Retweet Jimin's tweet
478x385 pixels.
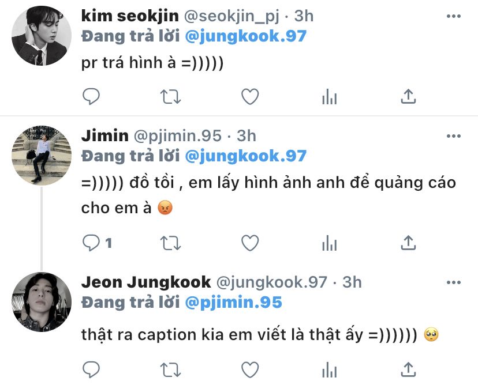coord(170,244)
